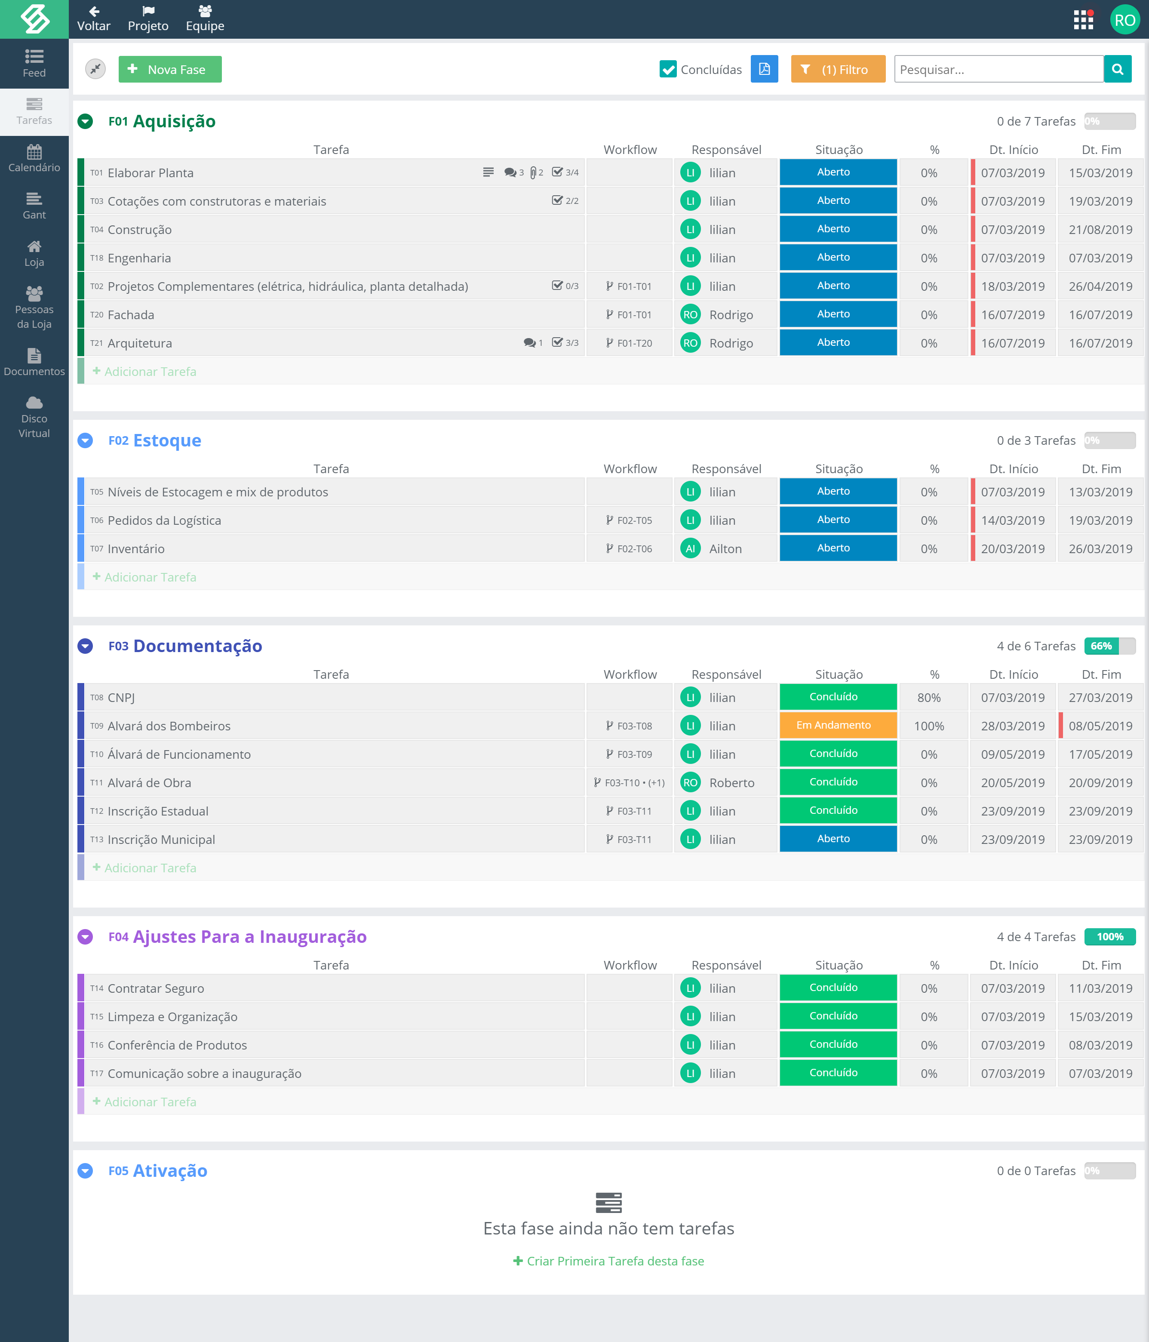
Task: Go back using the Voltar arrow
Action: [94, 19]
